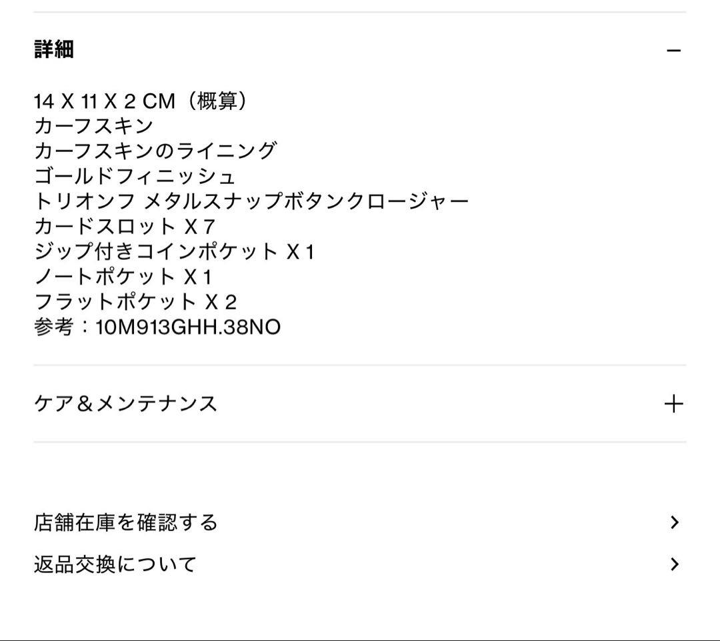Click the （概算） word after dimensions
720x641 pixels.
[x=217, y=101]
